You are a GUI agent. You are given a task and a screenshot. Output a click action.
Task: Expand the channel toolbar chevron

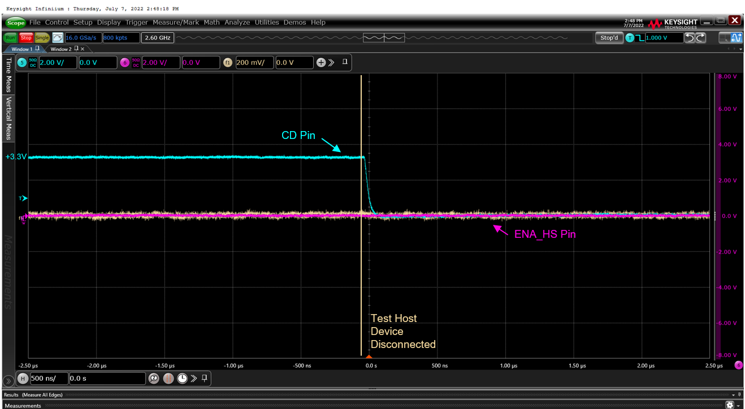(332, 62)
